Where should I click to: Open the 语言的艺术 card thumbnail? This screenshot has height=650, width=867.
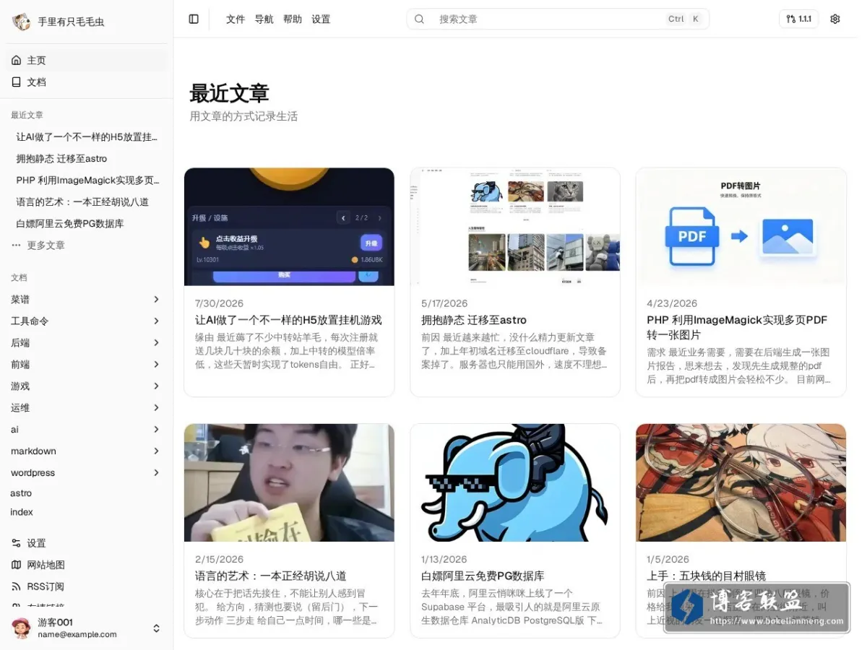(x=289, y=482)
